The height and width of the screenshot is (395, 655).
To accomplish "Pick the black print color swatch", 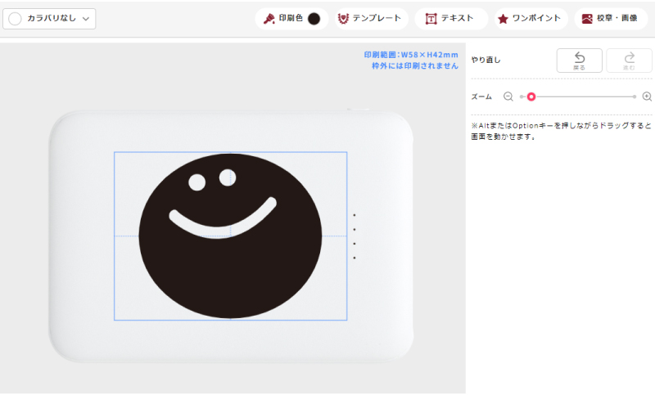I will (x=314, y=19).
